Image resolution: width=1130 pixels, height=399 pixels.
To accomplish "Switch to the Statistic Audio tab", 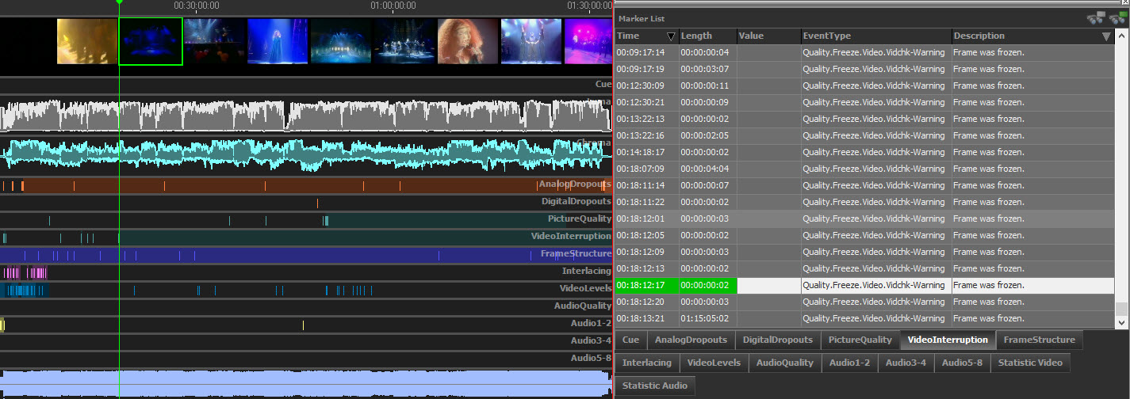I will click(654, 386).
